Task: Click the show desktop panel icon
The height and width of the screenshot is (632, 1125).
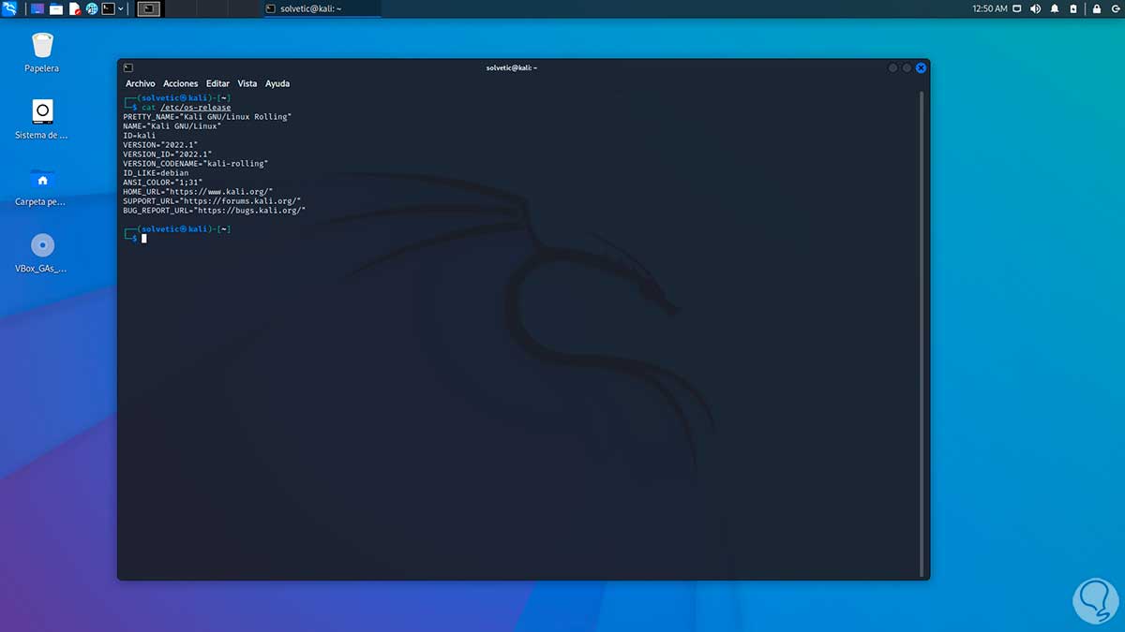Action: (x=37, y=8)
